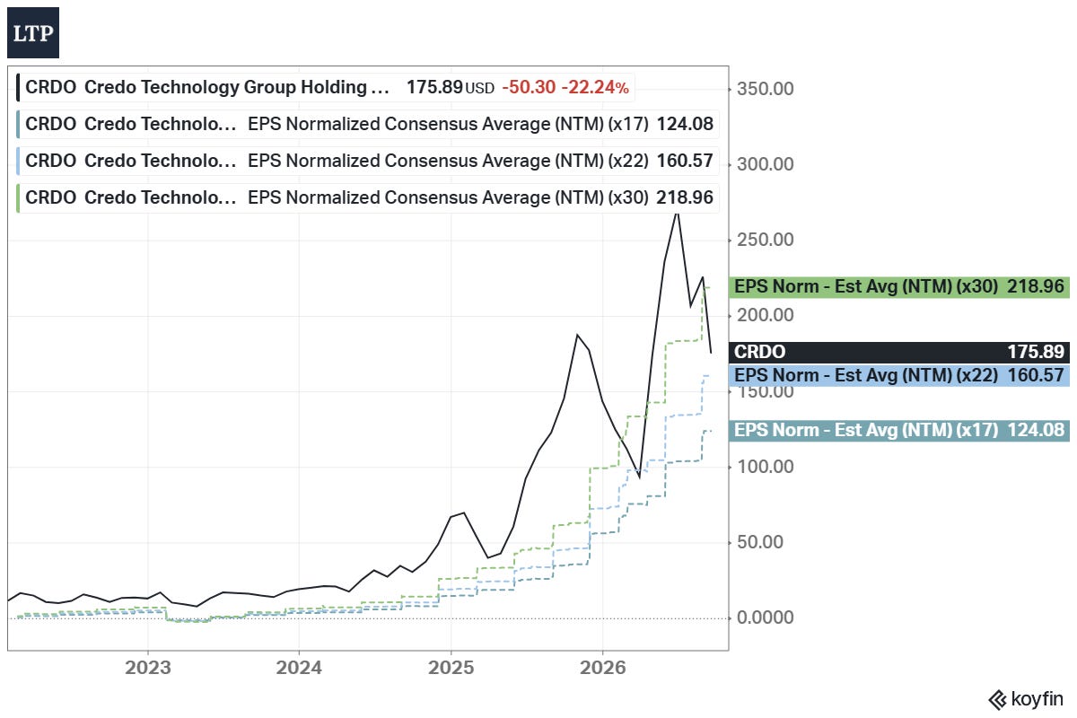The image size is (1077, 718).
Task: Click the -22.24% change value in the legend
Action: pos(594,88)
